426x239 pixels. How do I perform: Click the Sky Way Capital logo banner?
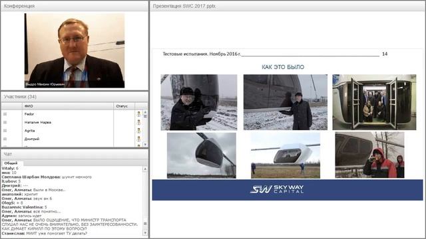pyautogui.click(x=288, y=190)
